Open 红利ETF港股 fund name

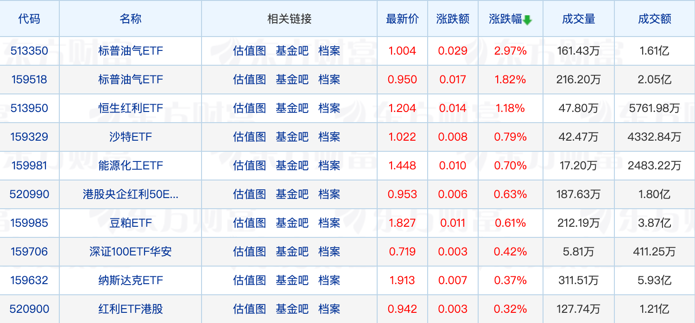[131, 309]
